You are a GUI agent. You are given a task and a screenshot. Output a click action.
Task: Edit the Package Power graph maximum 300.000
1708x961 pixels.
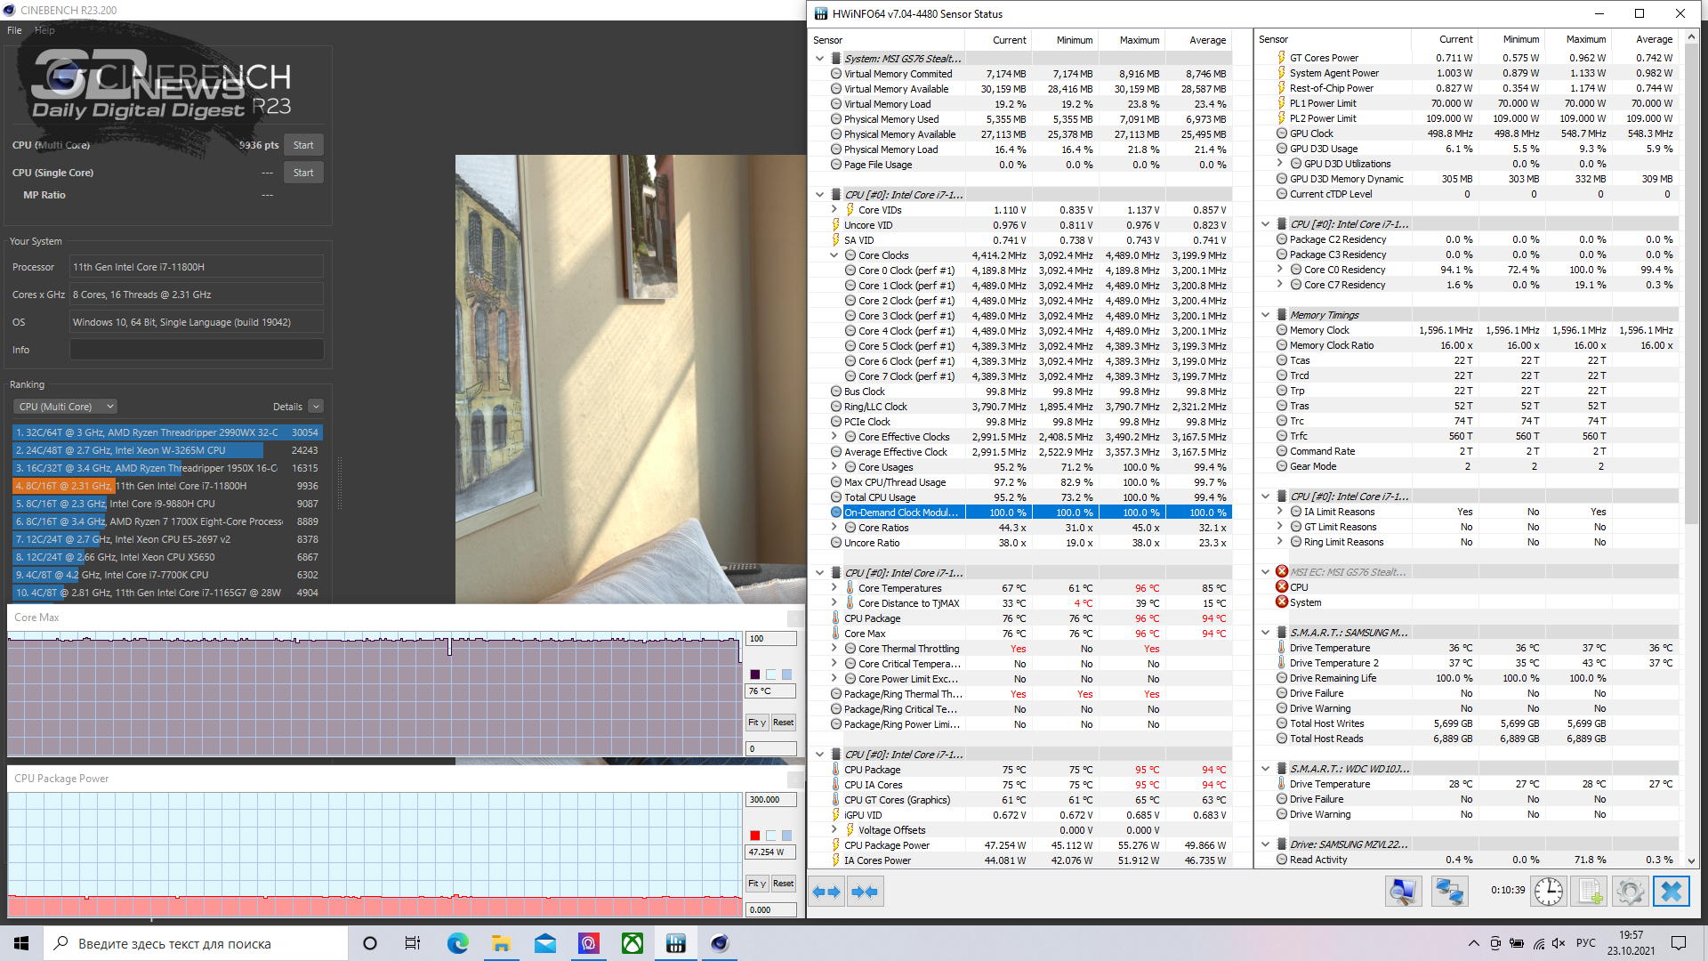[770, 800]
